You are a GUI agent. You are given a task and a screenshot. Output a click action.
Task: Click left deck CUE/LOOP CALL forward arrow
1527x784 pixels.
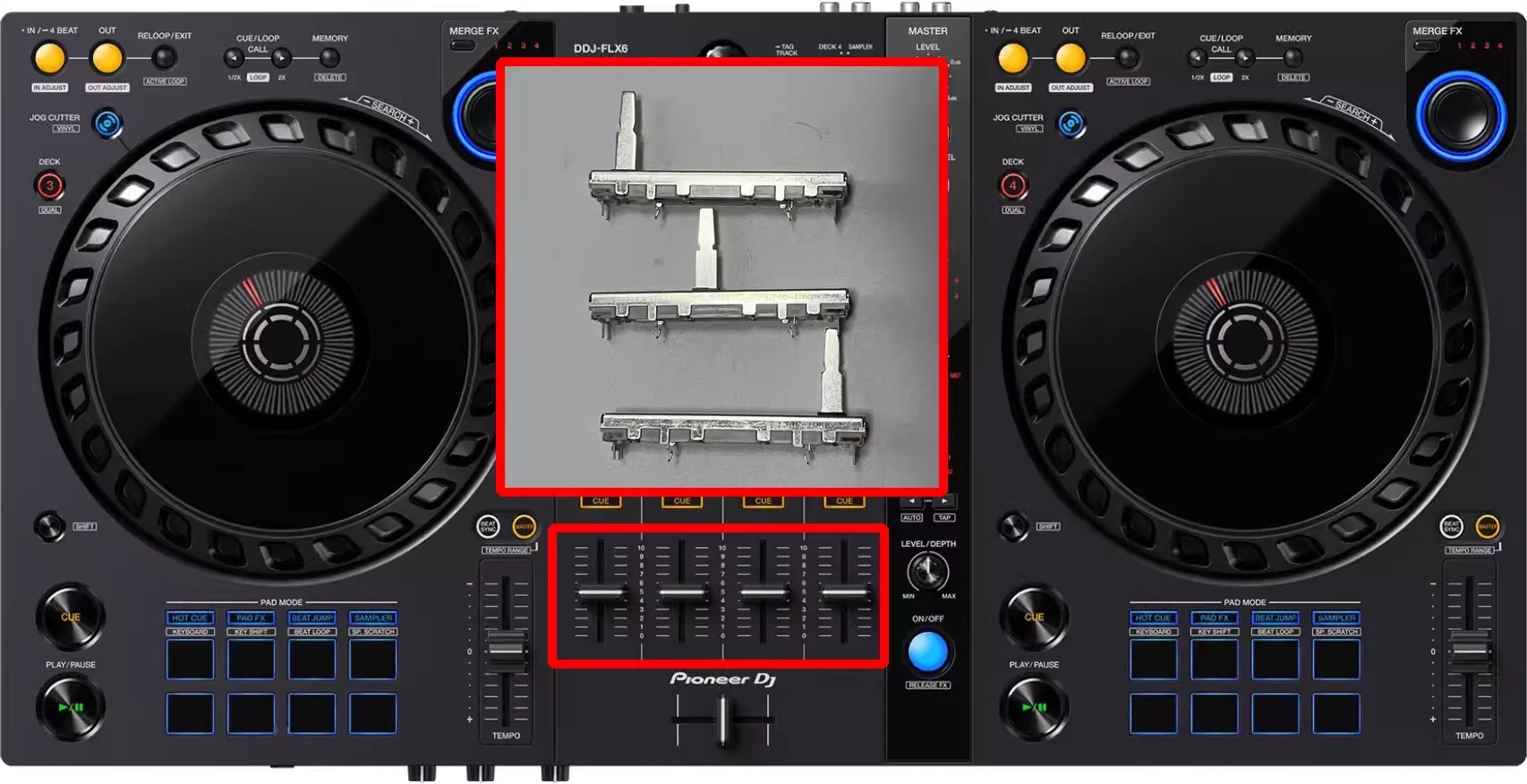(281, 59)
